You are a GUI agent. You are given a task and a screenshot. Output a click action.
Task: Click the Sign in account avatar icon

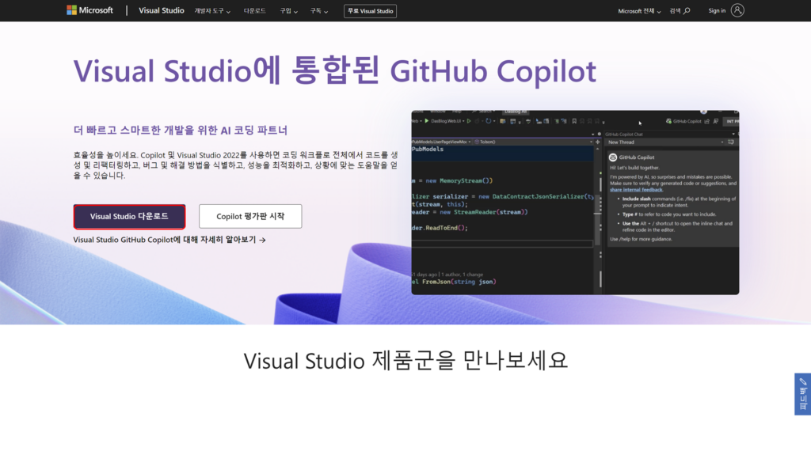point(737,10)
